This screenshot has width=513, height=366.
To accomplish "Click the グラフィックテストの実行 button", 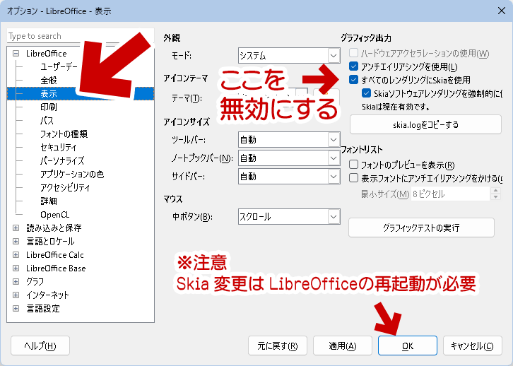I will point(421,228).
